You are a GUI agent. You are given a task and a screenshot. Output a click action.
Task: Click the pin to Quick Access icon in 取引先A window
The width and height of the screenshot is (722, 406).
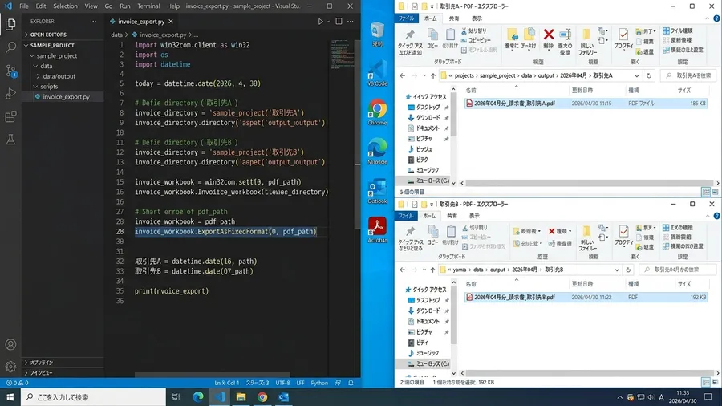tap(409, 35)
